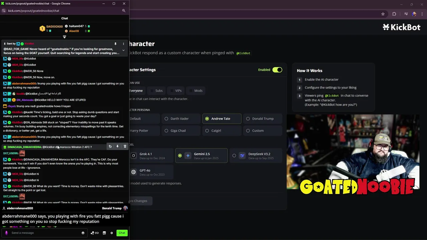427x240 pixels.
Task: Choose the Default persona option
Action: pos(144,119)
